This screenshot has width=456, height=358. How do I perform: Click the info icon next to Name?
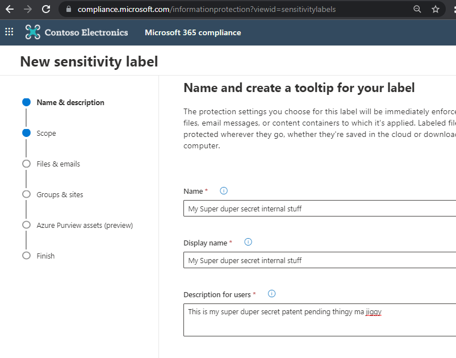point(224,191)
